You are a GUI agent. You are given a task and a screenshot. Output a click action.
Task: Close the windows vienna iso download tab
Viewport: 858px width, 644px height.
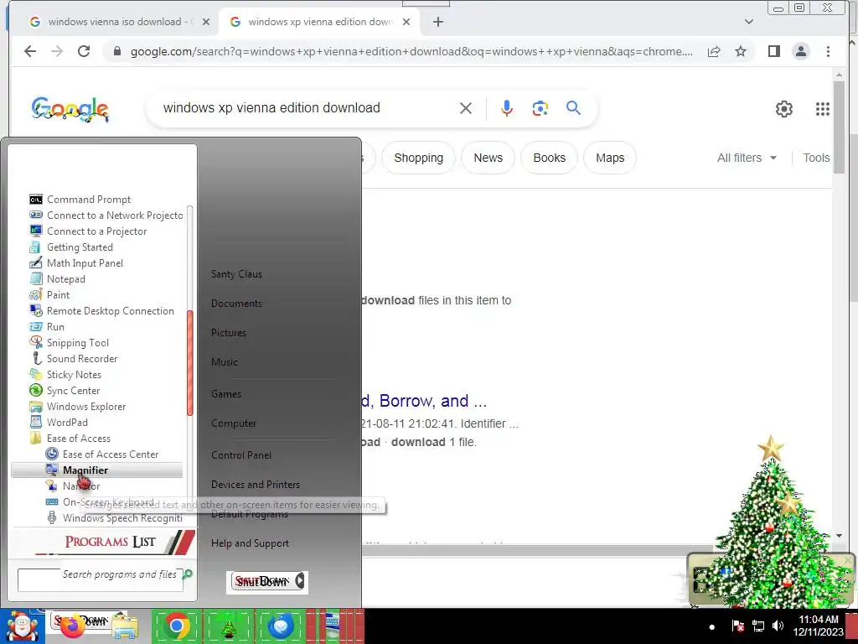[x=206, y=22]
